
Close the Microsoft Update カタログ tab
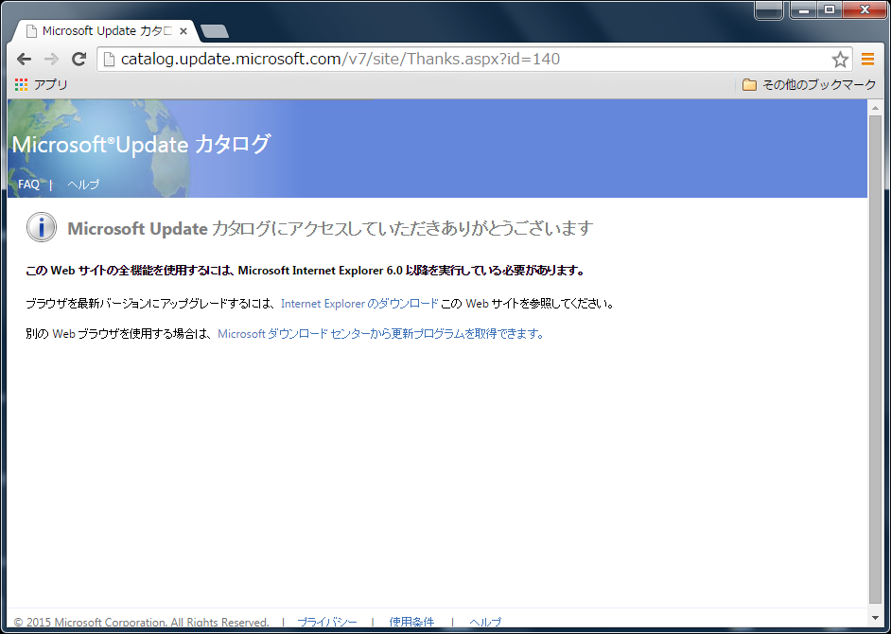(183, 31)
